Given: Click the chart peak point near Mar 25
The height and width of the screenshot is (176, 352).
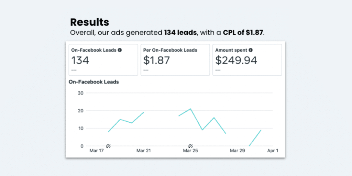Looking at the screenshot, I should tap(190, 109).
